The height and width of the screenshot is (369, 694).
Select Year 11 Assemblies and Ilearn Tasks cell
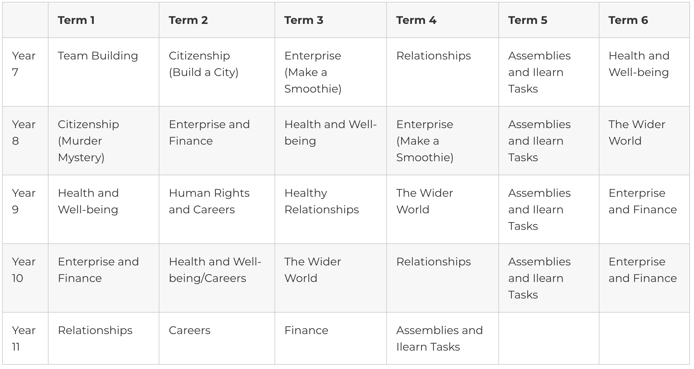tap(439, 339)
